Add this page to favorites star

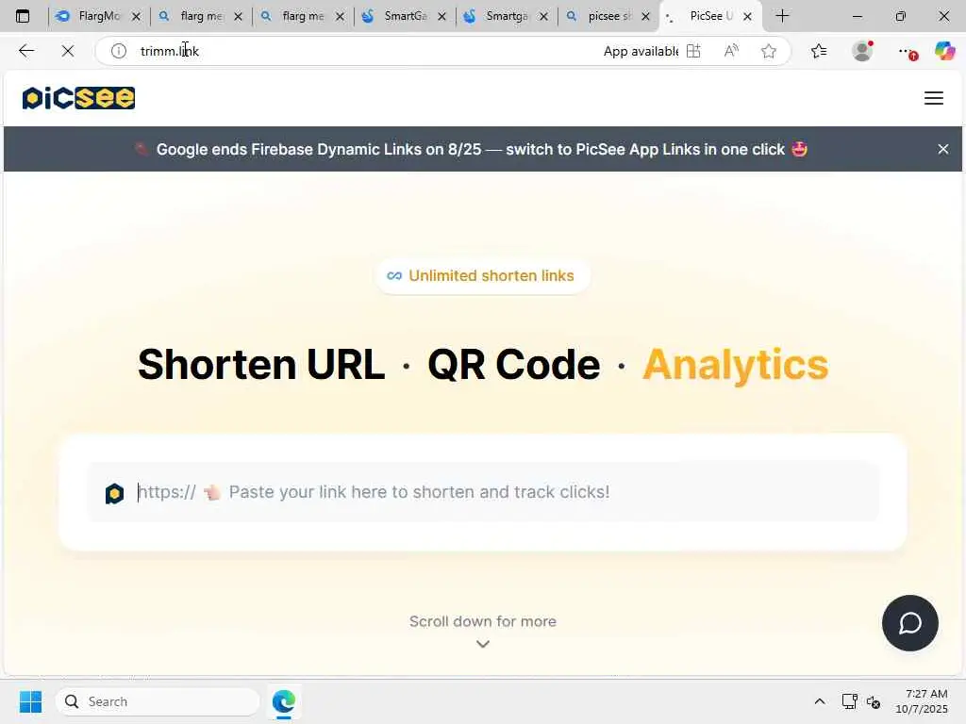point(768,51)
